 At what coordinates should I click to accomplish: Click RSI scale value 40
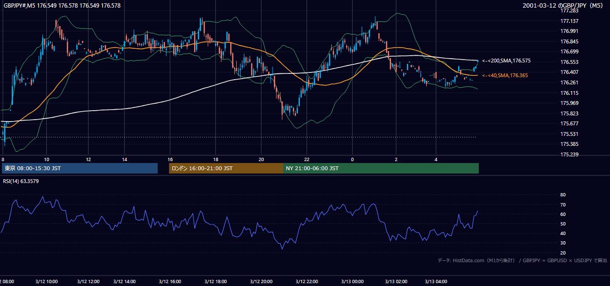[x=563, y=233]
